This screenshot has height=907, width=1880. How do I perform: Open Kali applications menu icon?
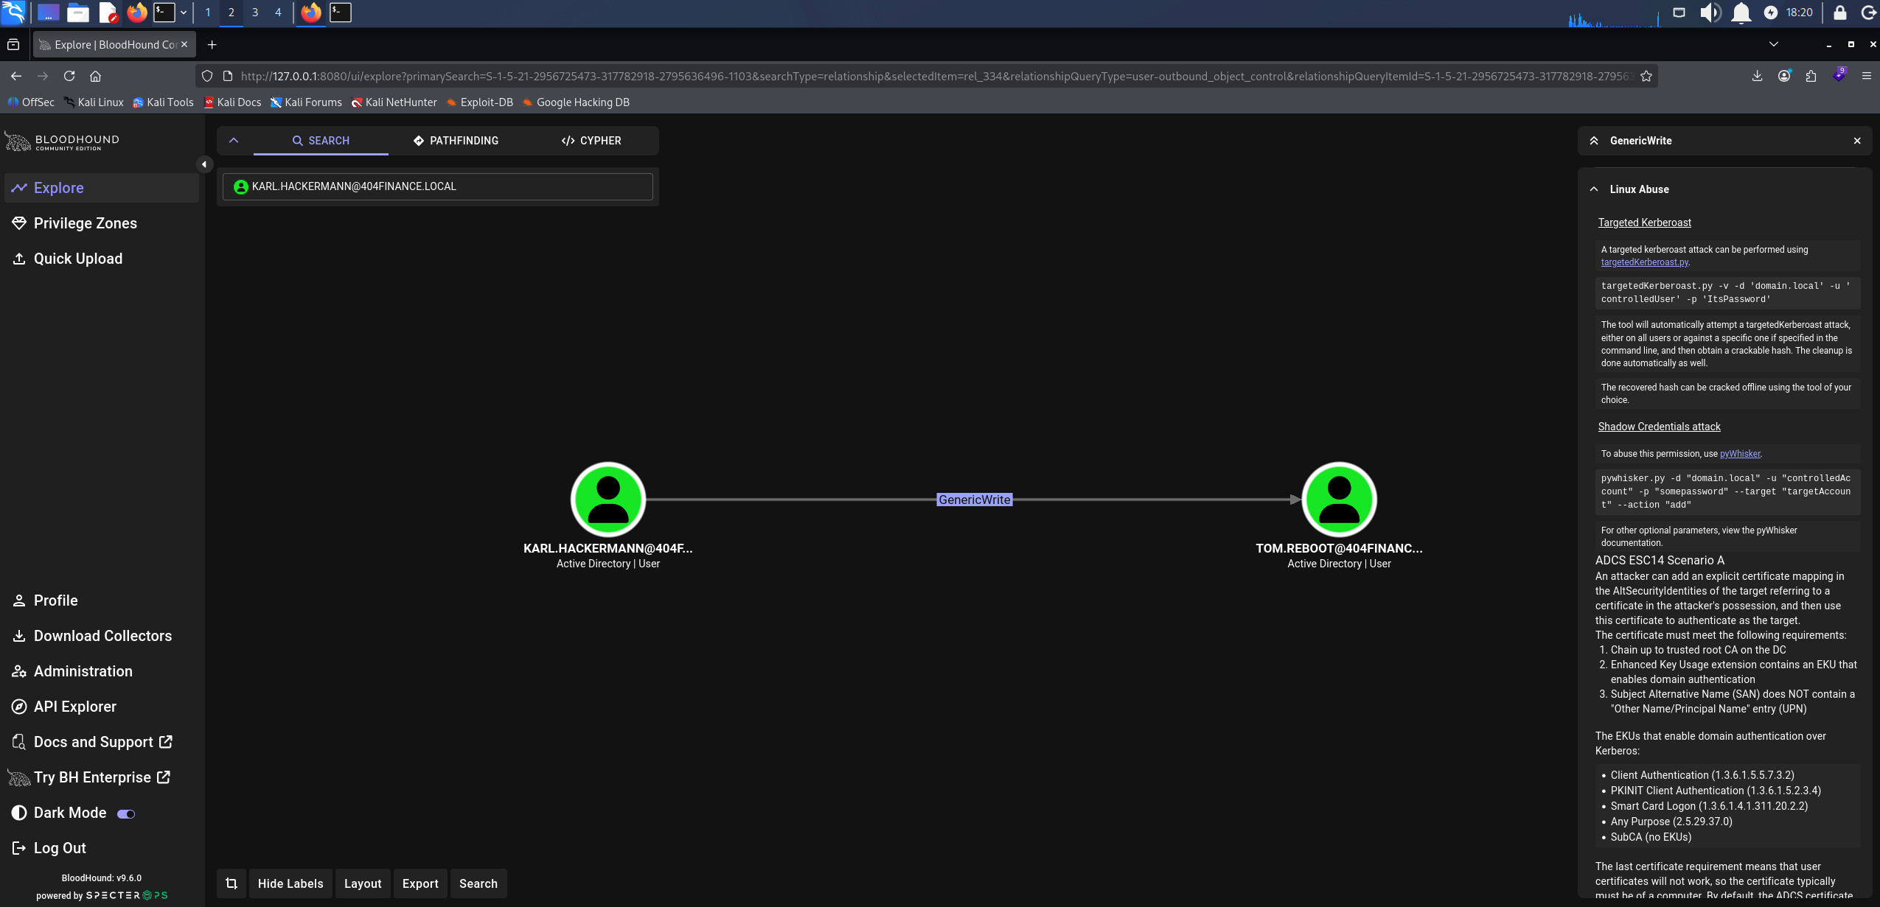pos(13,13)
